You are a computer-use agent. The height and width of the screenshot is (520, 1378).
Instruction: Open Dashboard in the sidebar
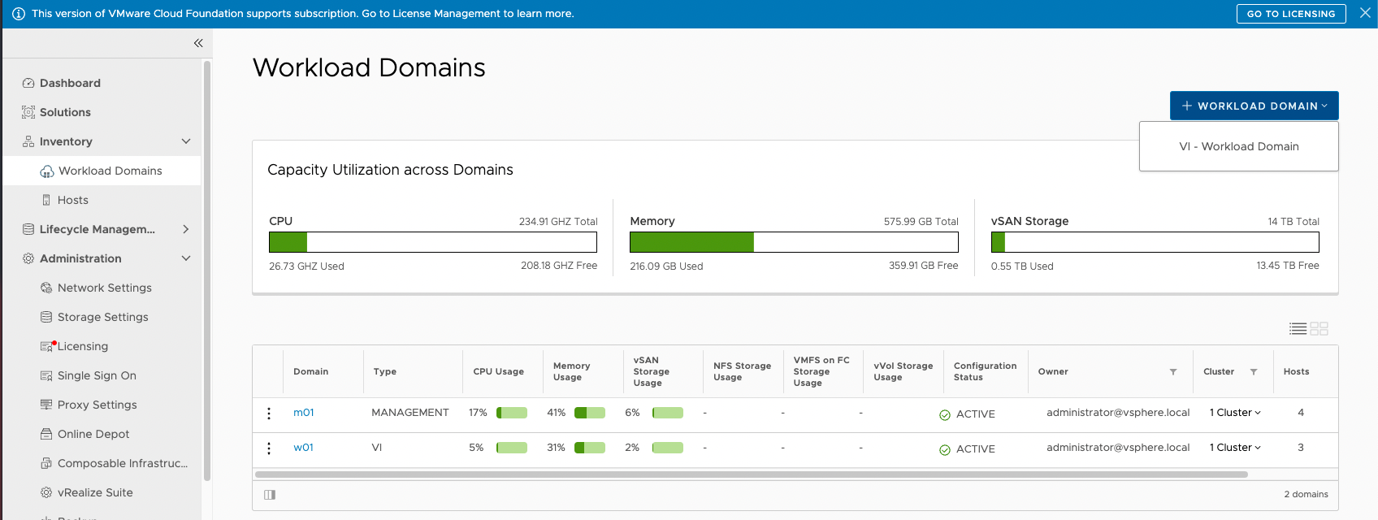click(x=70, y=83)
